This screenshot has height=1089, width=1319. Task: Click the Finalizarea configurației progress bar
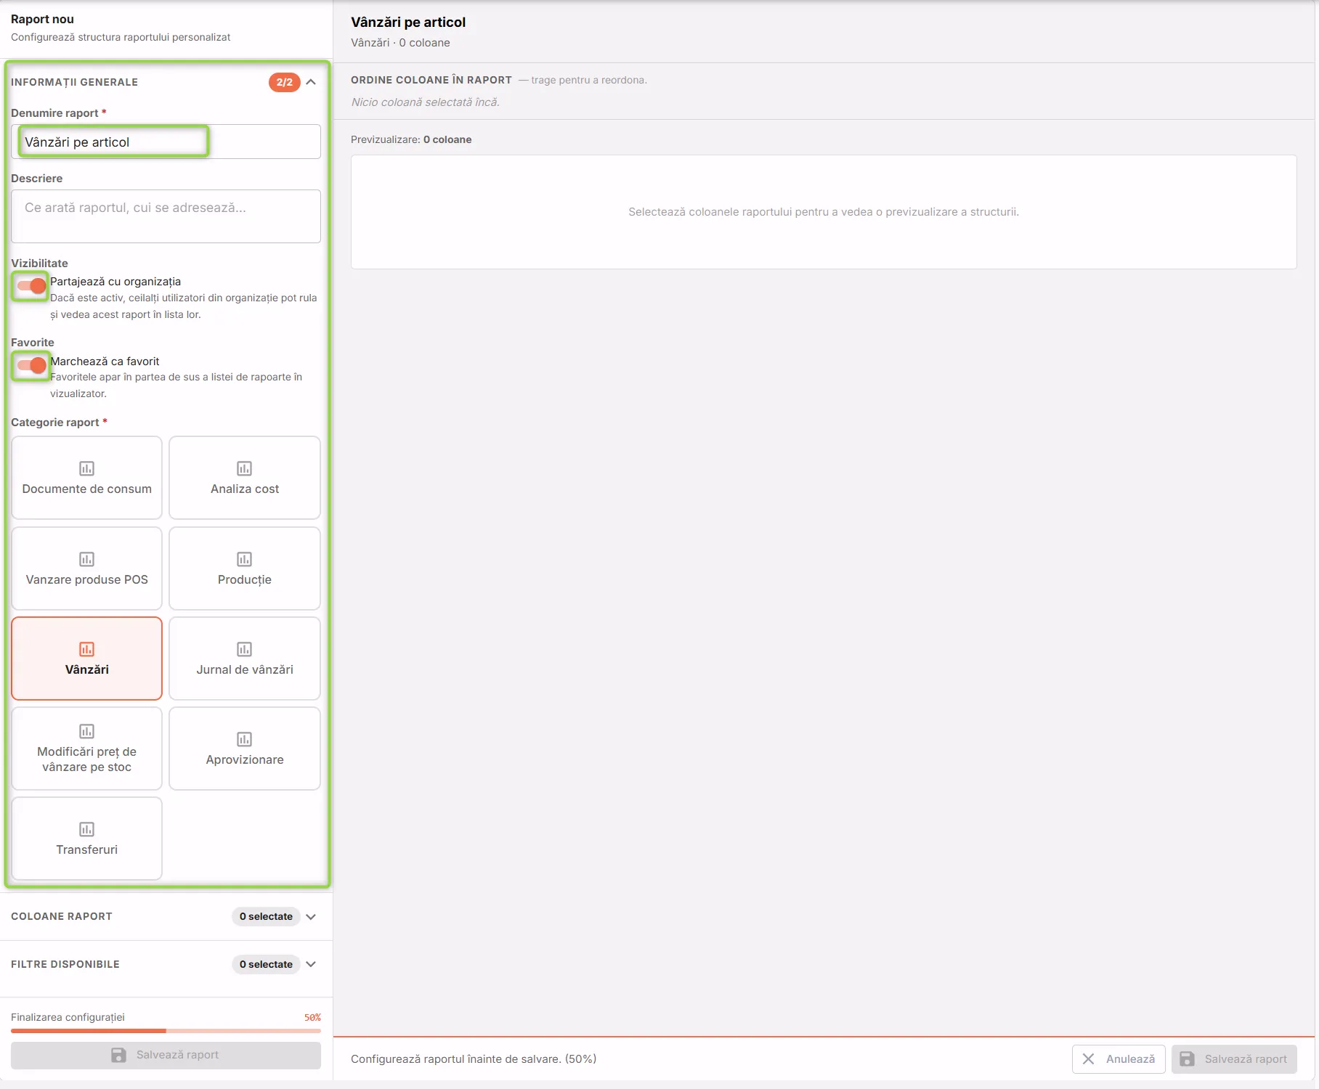coord(166,1031)
